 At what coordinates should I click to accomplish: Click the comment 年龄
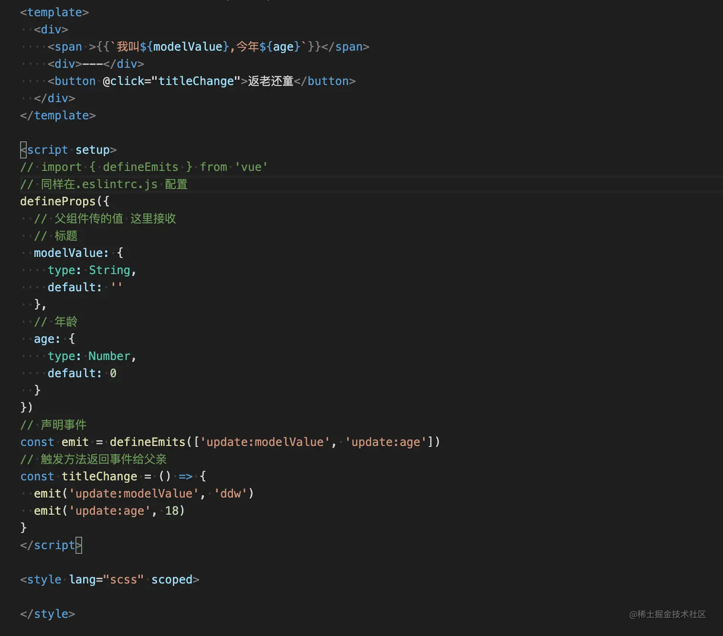coord(55,322)
